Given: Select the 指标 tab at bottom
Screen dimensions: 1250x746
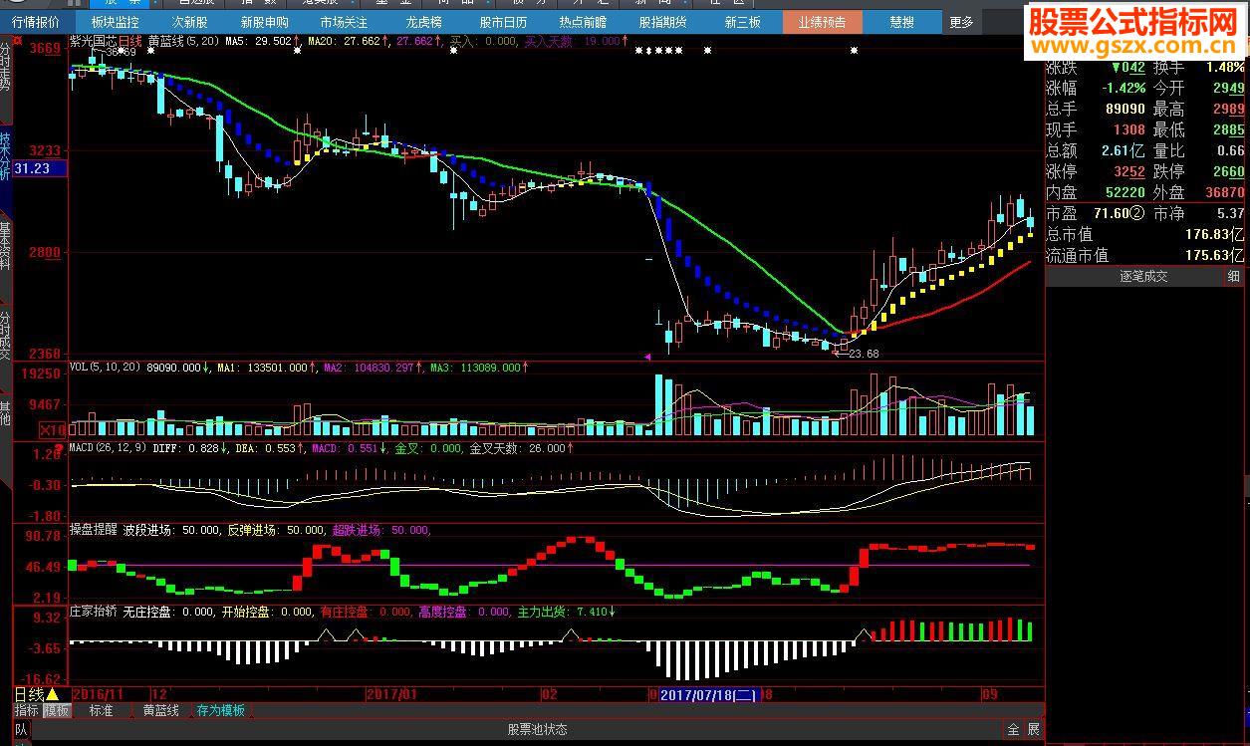Looking at the screenshot, I should click(x=27, y=711).
